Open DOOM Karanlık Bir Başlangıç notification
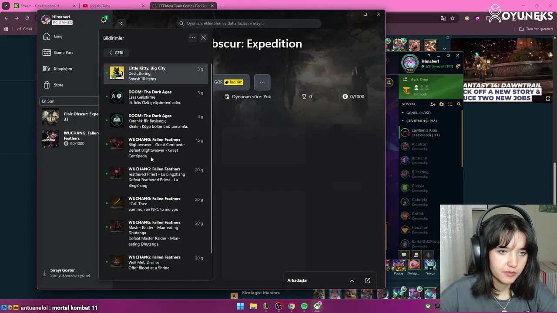The image size is (557, 313). coord(155,121)
